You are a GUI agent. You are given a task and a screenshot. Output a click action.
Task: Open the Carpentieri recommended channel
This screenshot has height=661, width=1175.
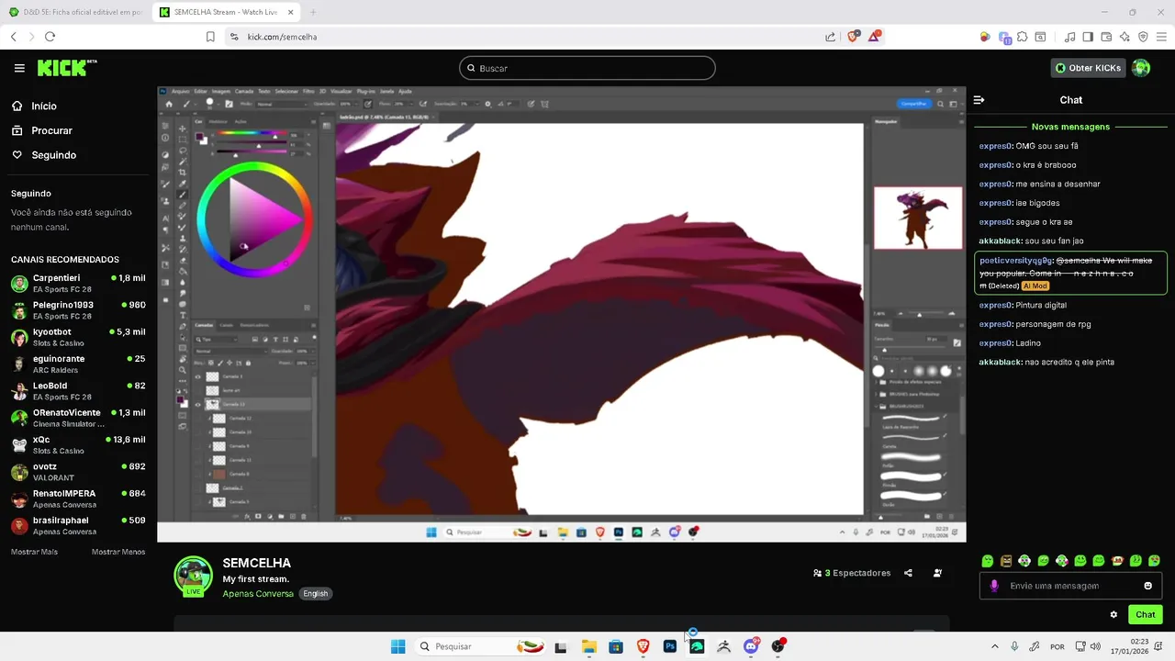coord(78,283)
